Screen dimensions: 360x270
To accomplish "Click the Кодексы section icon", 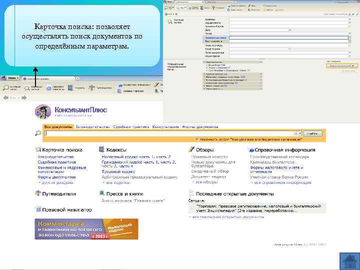I will tap(101, 149).
